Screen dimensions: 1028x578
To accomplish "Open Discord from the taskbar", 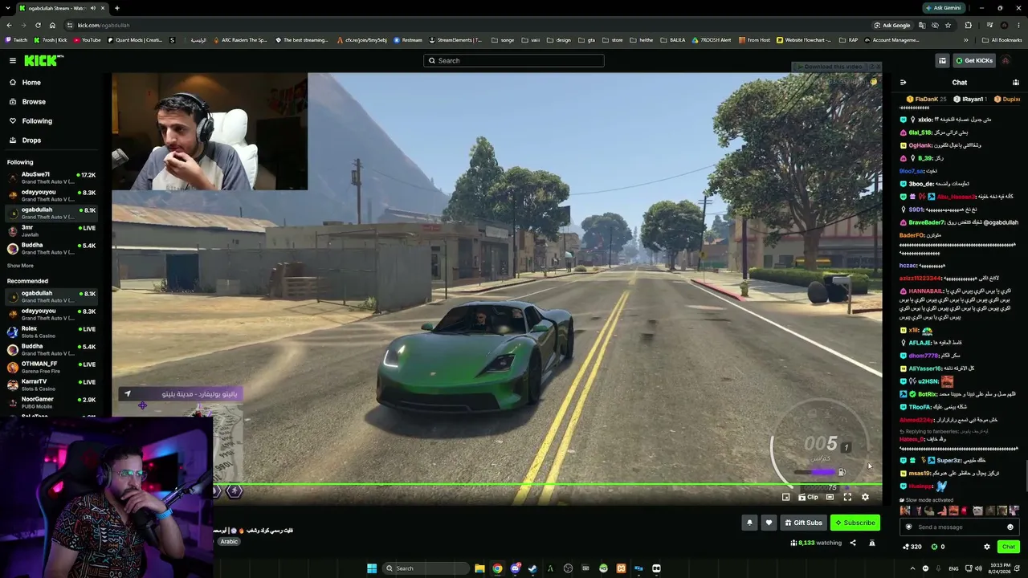I will tap(515, 568).
